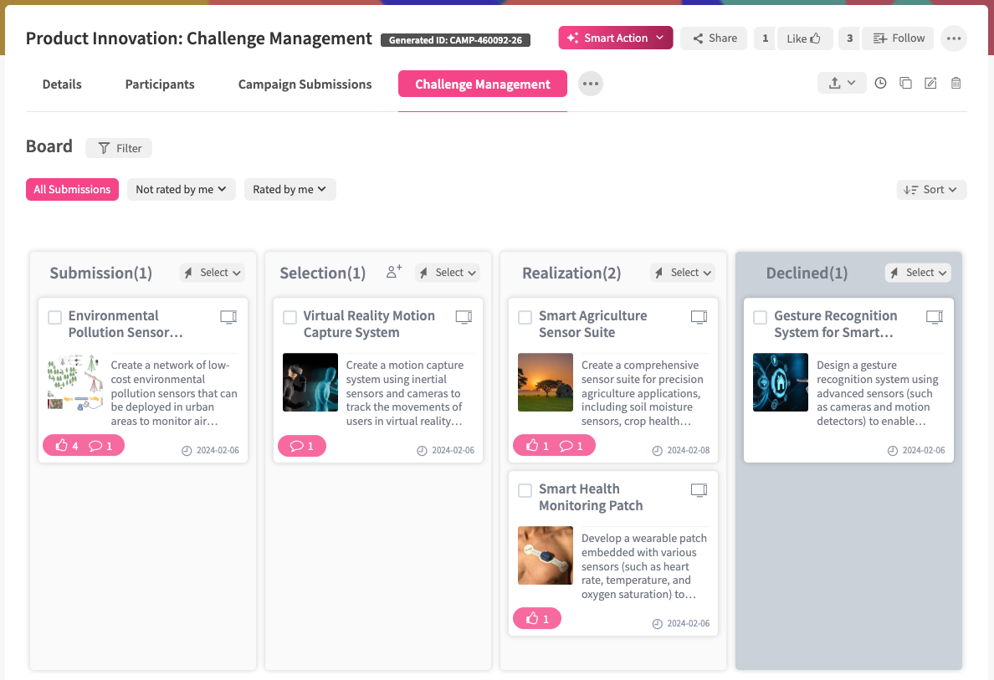The width and height of the screenshot is (994, 680).
Task: Open the Sort dropdown
Action: pos(931,190)
